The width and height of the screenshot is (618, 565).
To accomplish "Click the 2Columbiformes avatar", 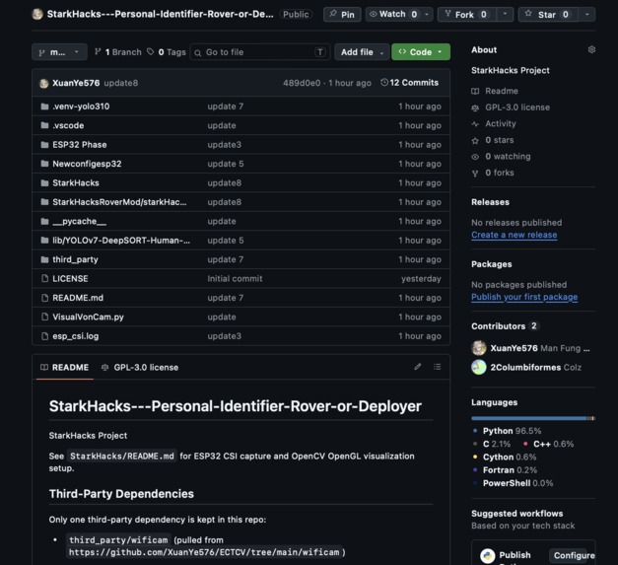I will tap(478, 367).
